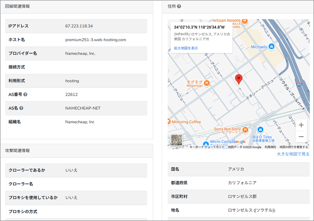Click the いいえ value for クローラーであるか
This screenshot has height=221, width=314.
[x=71, y=170]
